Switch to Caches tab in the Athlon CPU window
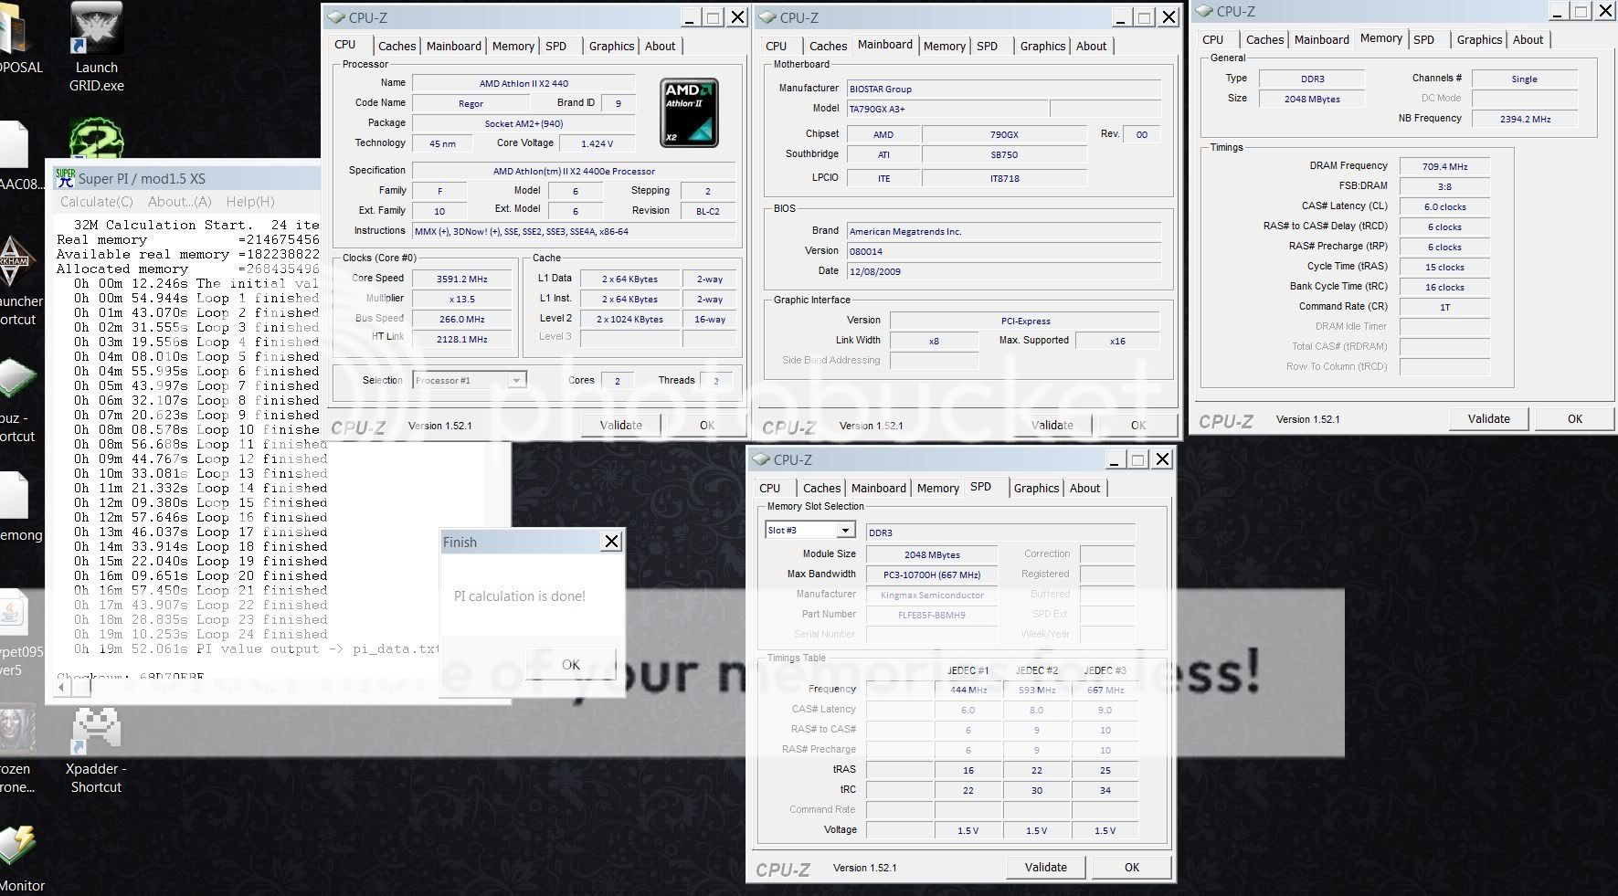 397,46
